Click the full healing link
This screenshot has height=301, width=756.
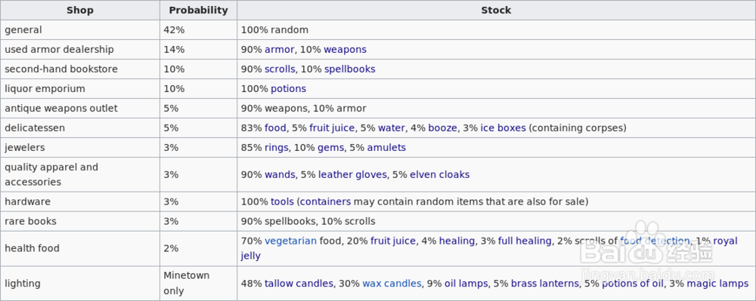click(x=525, y=241)
